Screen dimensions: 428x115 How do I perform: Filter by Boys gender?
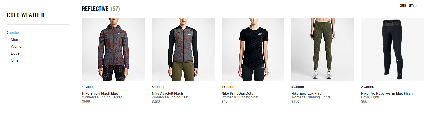tap(15, 53)
